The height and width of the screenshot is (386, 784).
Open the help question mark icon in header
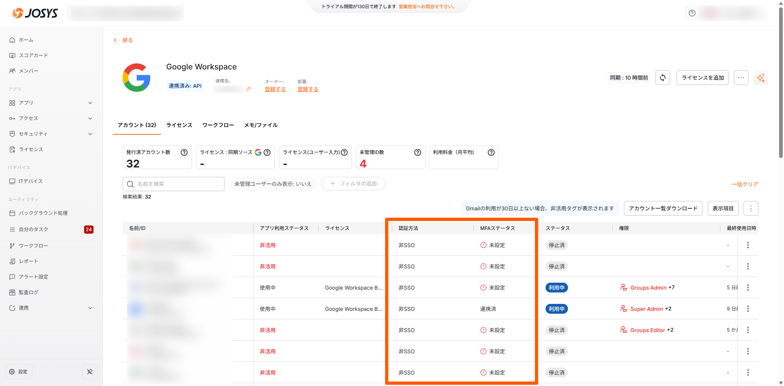[x=692, y=13]
